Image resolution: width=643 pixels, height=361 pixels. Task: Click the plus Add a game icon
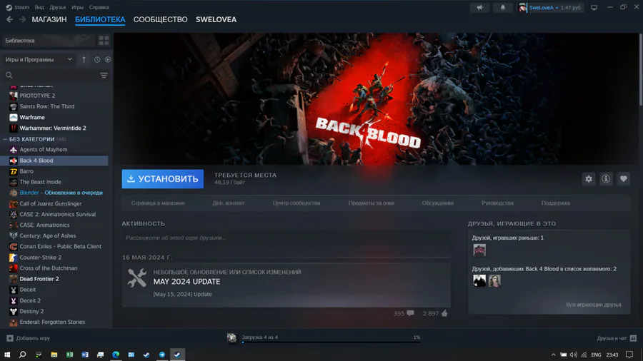pyautogui.click(x=10, y=338)
